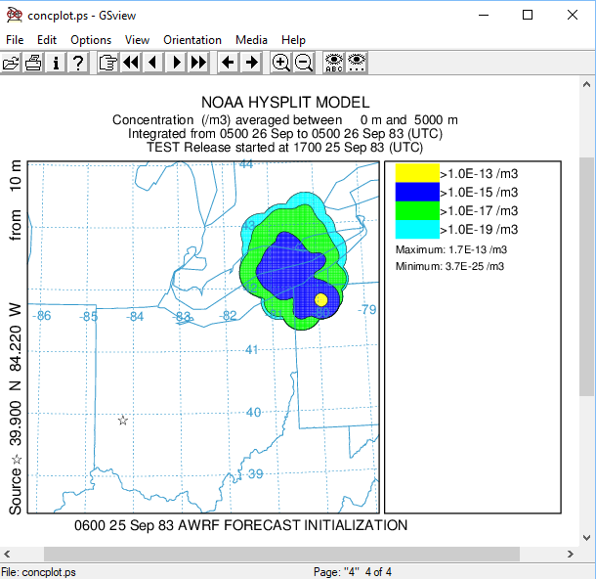Click the 'NOAA HYSPLIT MODEL' title text
This screenshot has height=579, width=596.
pos(285,103)
